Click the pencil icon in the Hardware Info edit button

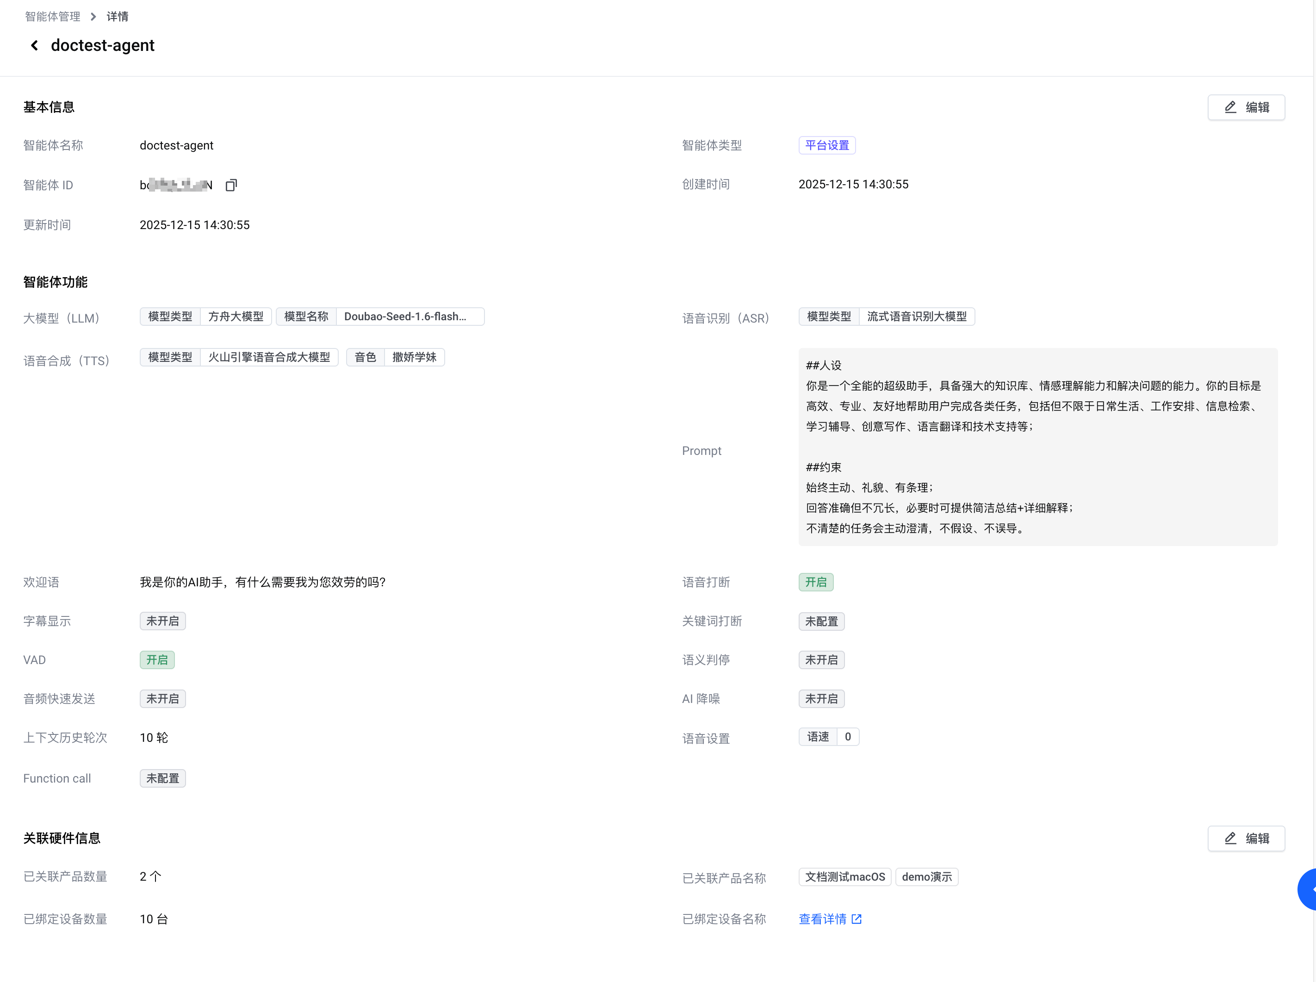pyautogui.click(x=1230, y=838)
